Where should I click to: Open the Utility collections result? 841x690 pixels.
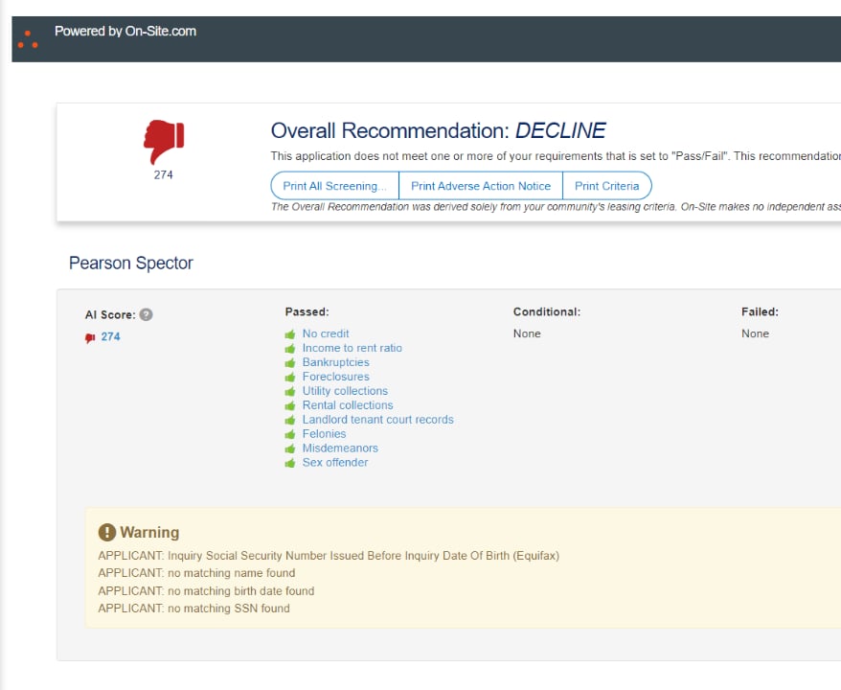(x=345, y=391)
